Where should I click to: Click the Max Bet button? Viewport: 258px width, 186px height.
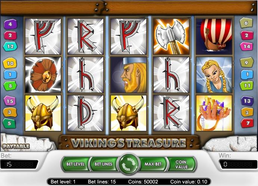click(x=153, y=164)
